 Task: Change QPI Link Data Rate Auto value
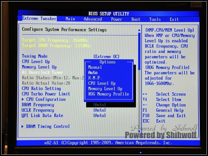tap(100, 116)
